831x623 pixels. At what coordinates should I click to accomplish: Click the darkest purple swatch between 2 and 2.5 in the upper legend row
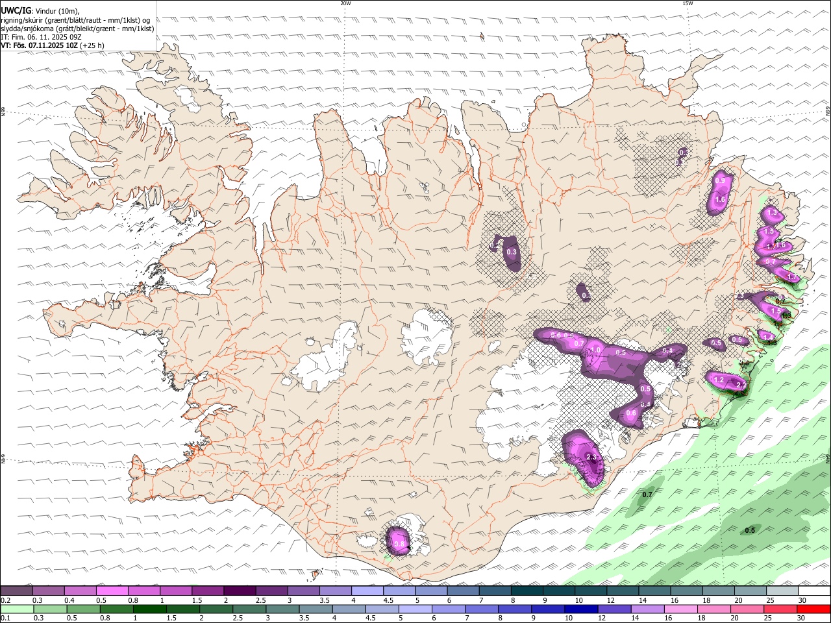240,591
